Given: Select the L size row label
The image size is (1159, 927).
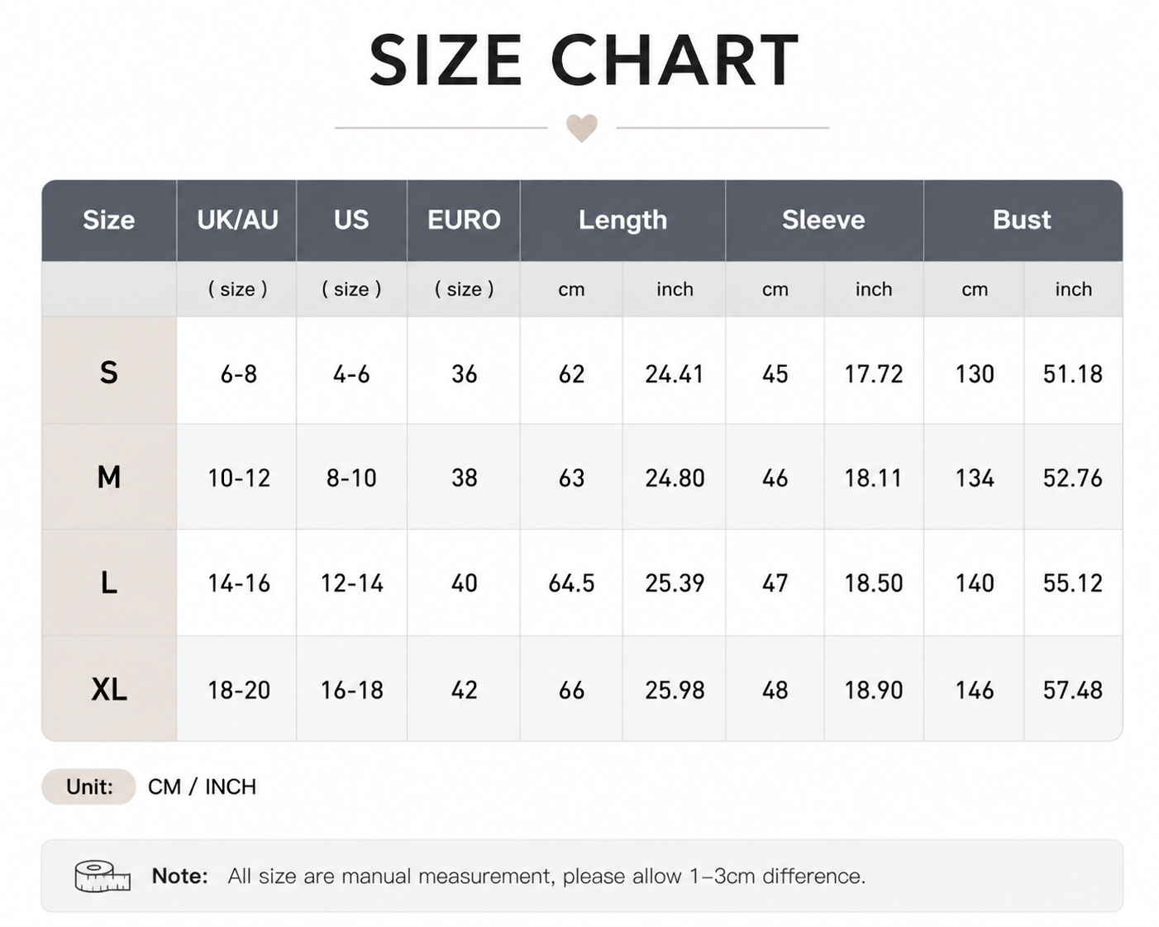Looking at the screenshot, I should (x=109, y=582).
